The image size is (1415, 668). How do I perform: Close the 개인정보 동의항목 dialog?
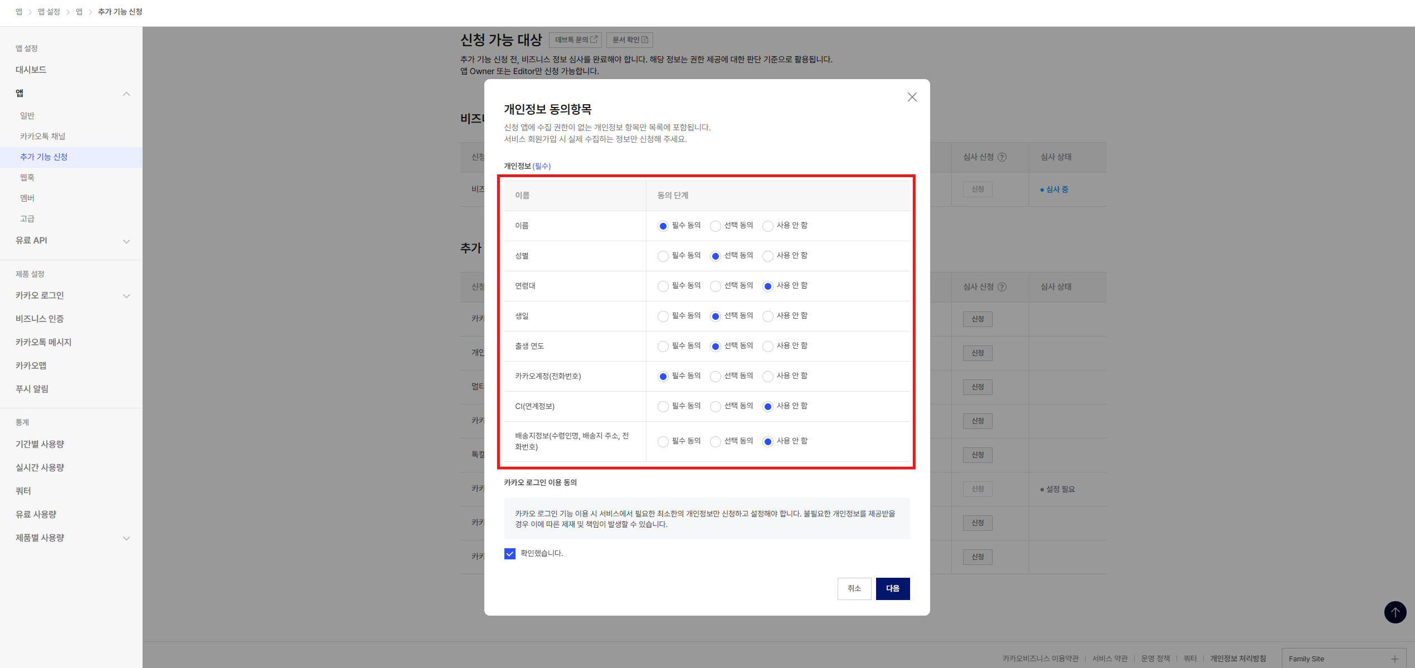click(x=912, y=97)
